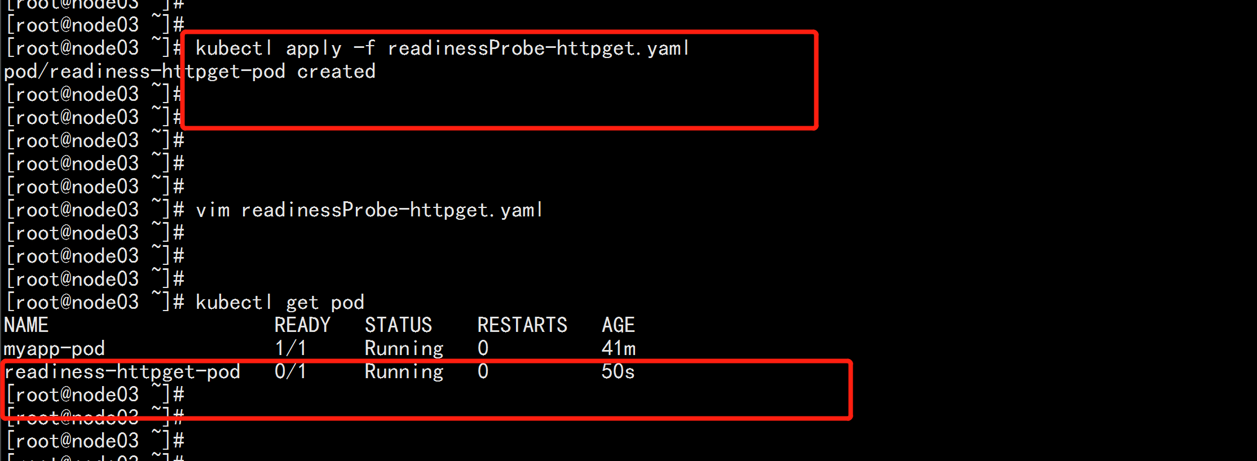Screen dimensions: 1257x461
Task: Click the 1/1 ready value for myapp-pod
Action: click(x=290, y=349)
